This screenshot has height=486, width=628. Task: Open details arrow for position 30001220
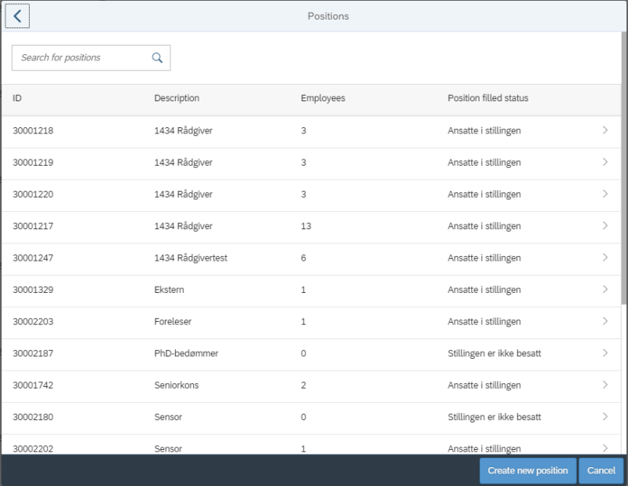tap(604, 194)
